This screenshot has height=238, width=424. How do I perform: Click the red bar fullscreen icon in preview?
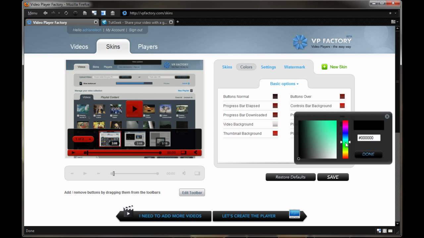pos(184,152)
